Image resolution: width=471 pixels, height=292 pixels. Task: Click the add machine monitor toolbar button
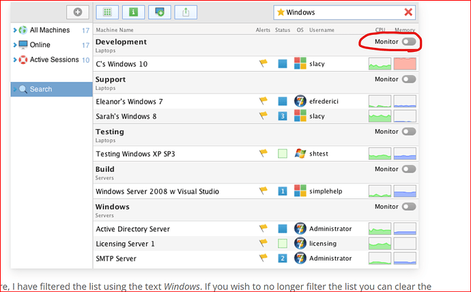tap(160, 12)
